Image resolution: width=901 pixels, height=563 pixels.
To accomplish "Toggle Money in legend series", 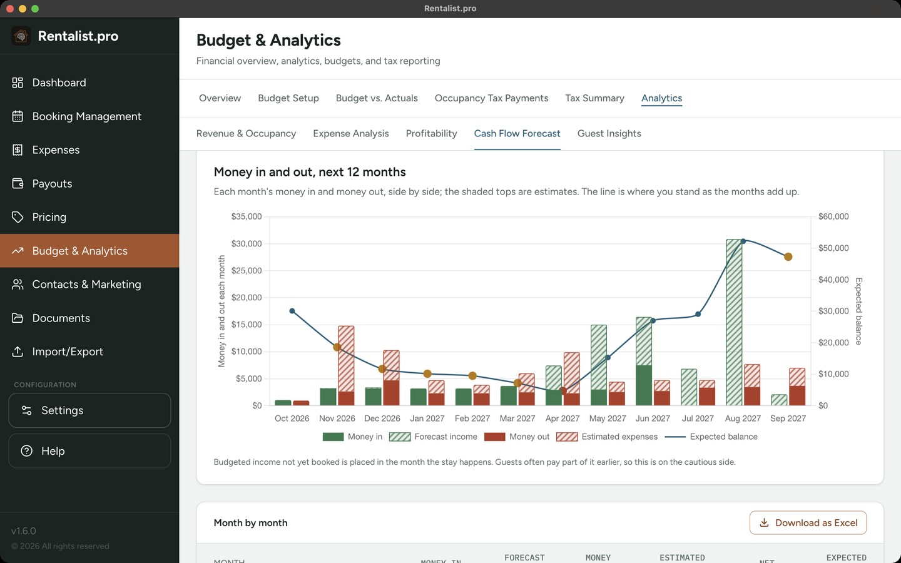I will point(352,437).
